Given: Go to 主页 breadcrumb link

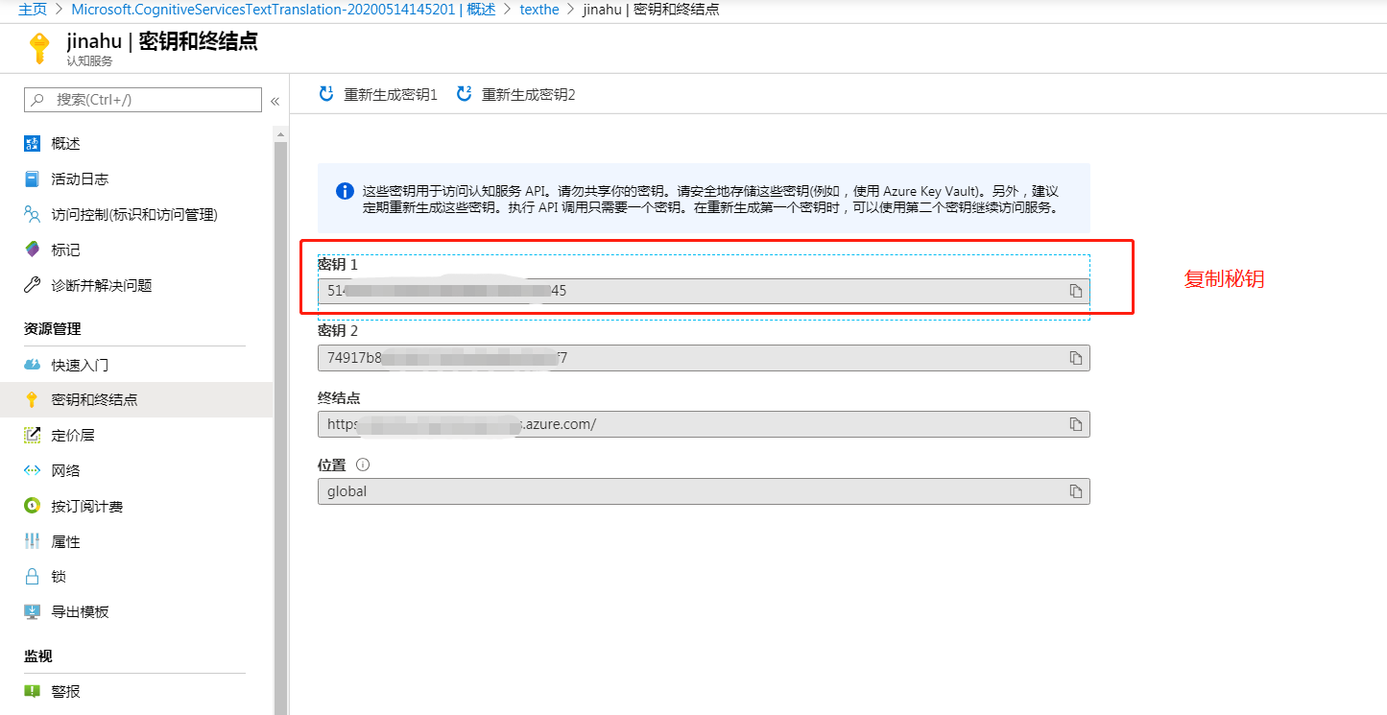Looking at the screenshot, I should (x=33, y=10).
